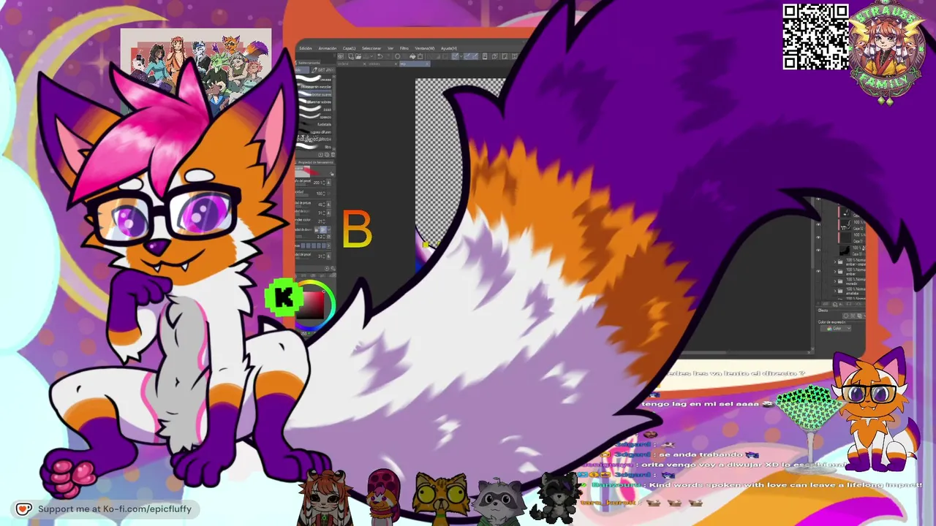Expand the arrow after the brush tip row

330,245
